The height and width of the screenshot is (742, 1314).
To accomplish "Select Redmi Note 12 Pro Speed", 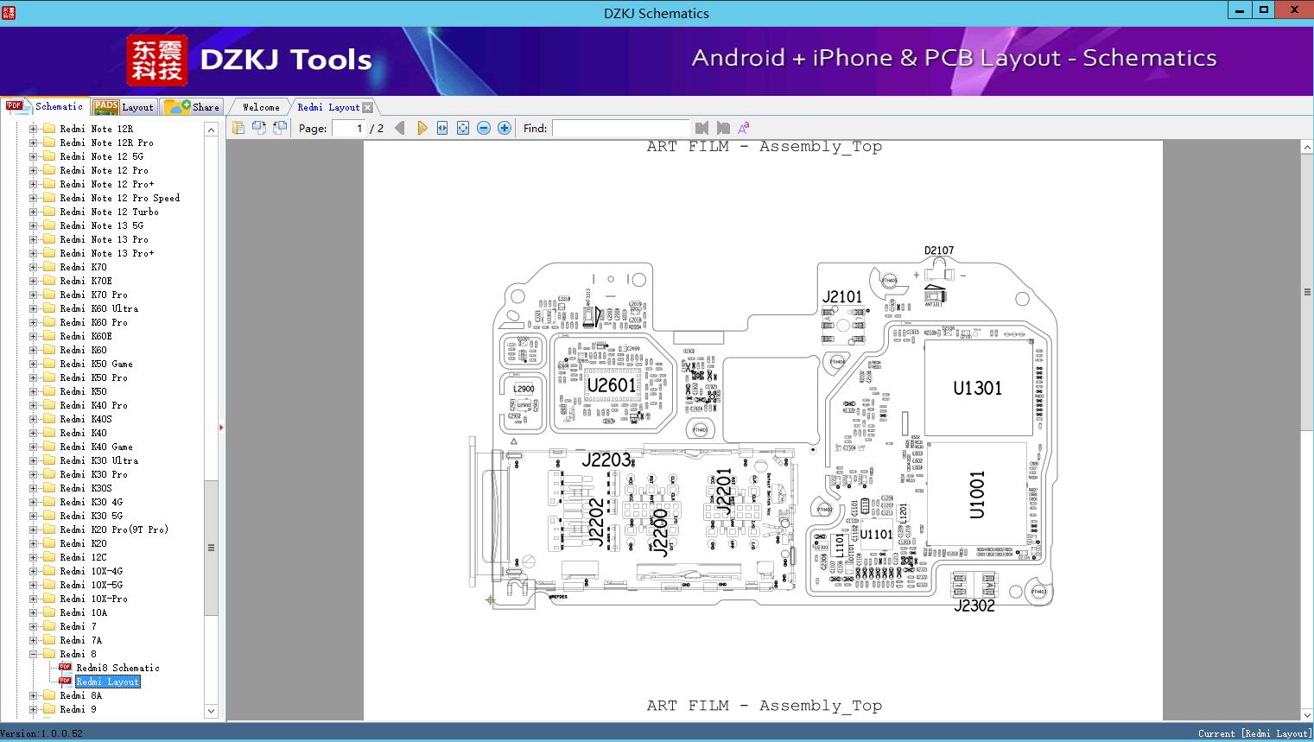I will coord(120,198).
